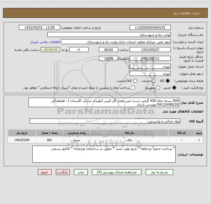Click the نام کالا column header

[x=129, y=133]
